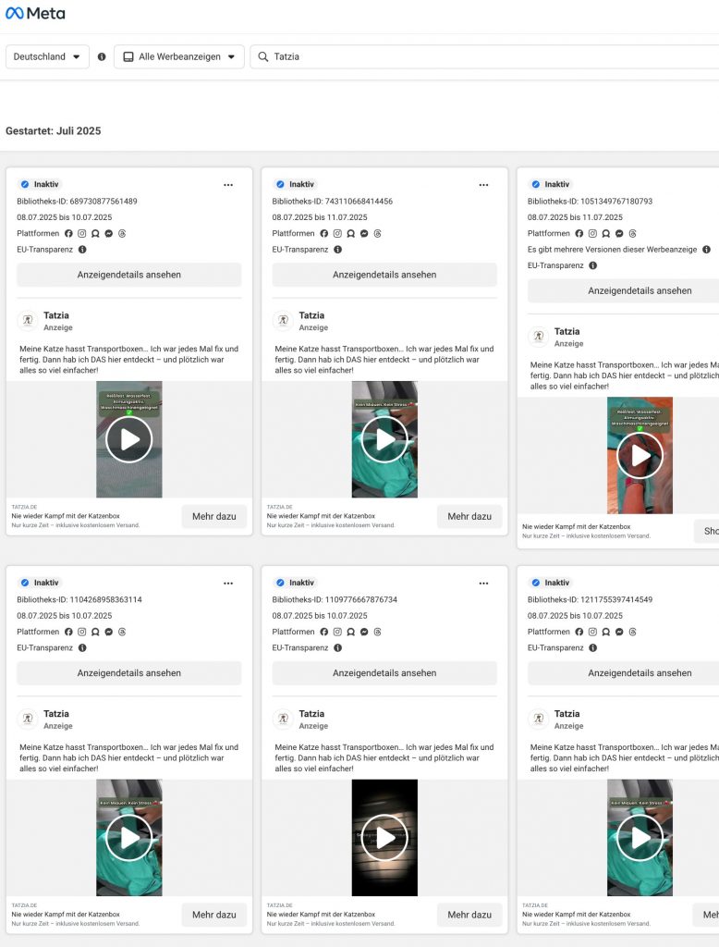Click info icon beside multiple versions notice
Screen dimensions: 719x947
706,250
